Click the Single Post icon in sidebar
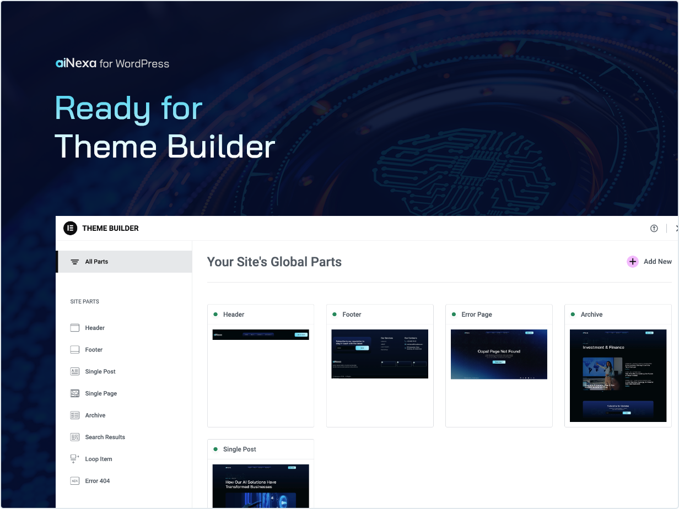Image resolution: width=679 pixels, height=509 pixels. click(x=75, y=371)
